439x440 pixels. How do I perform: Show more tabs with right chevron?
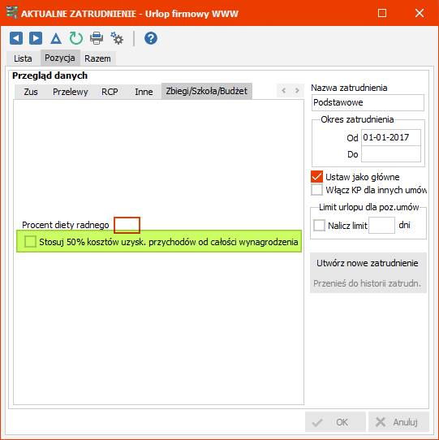coord(297,91)
